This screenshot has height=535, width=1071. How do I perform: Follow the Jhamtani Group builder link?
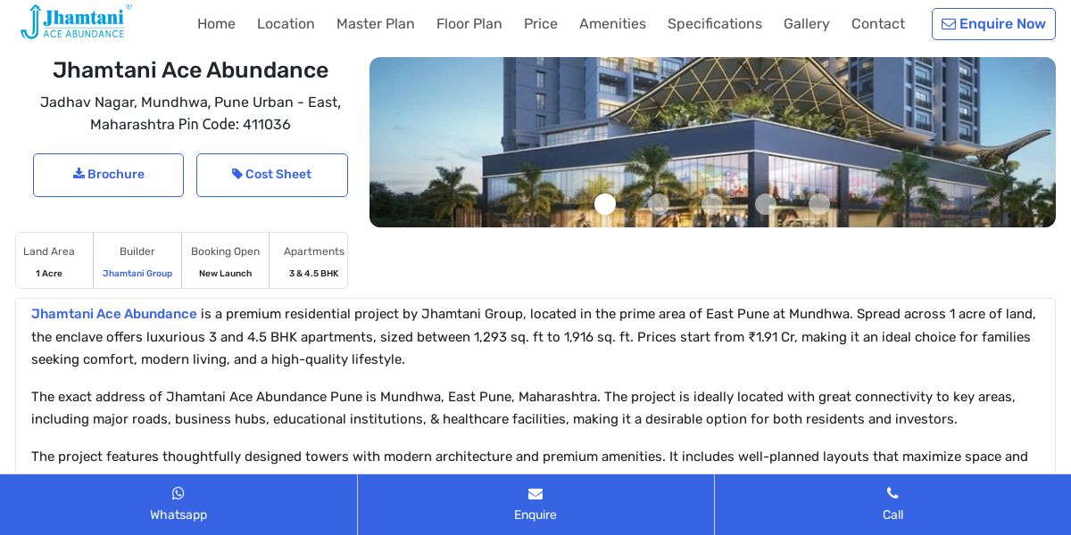click(137, 274)
